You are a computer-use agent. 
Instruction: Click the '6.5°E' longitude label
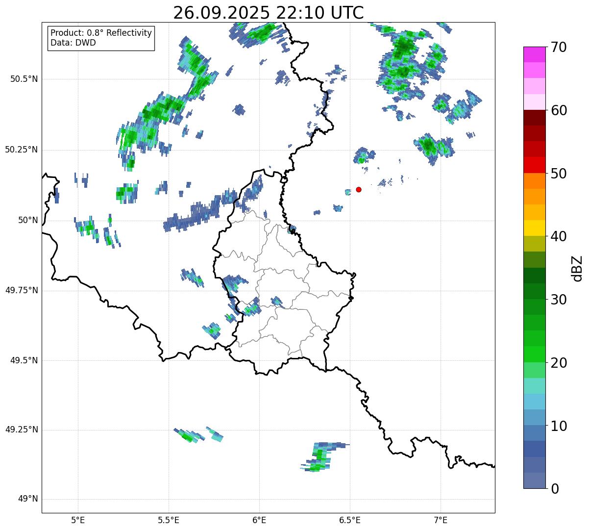pos(350,520)
